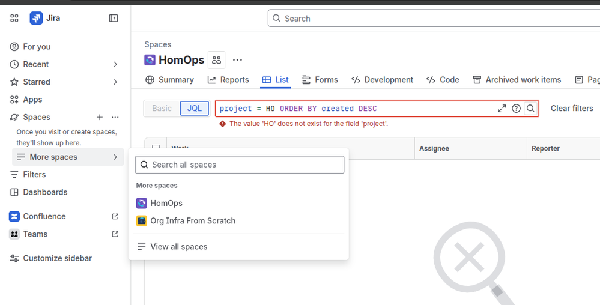Click the HomOps title heading
This screenshot has height=305, width=600.
(x=181, y=60)
